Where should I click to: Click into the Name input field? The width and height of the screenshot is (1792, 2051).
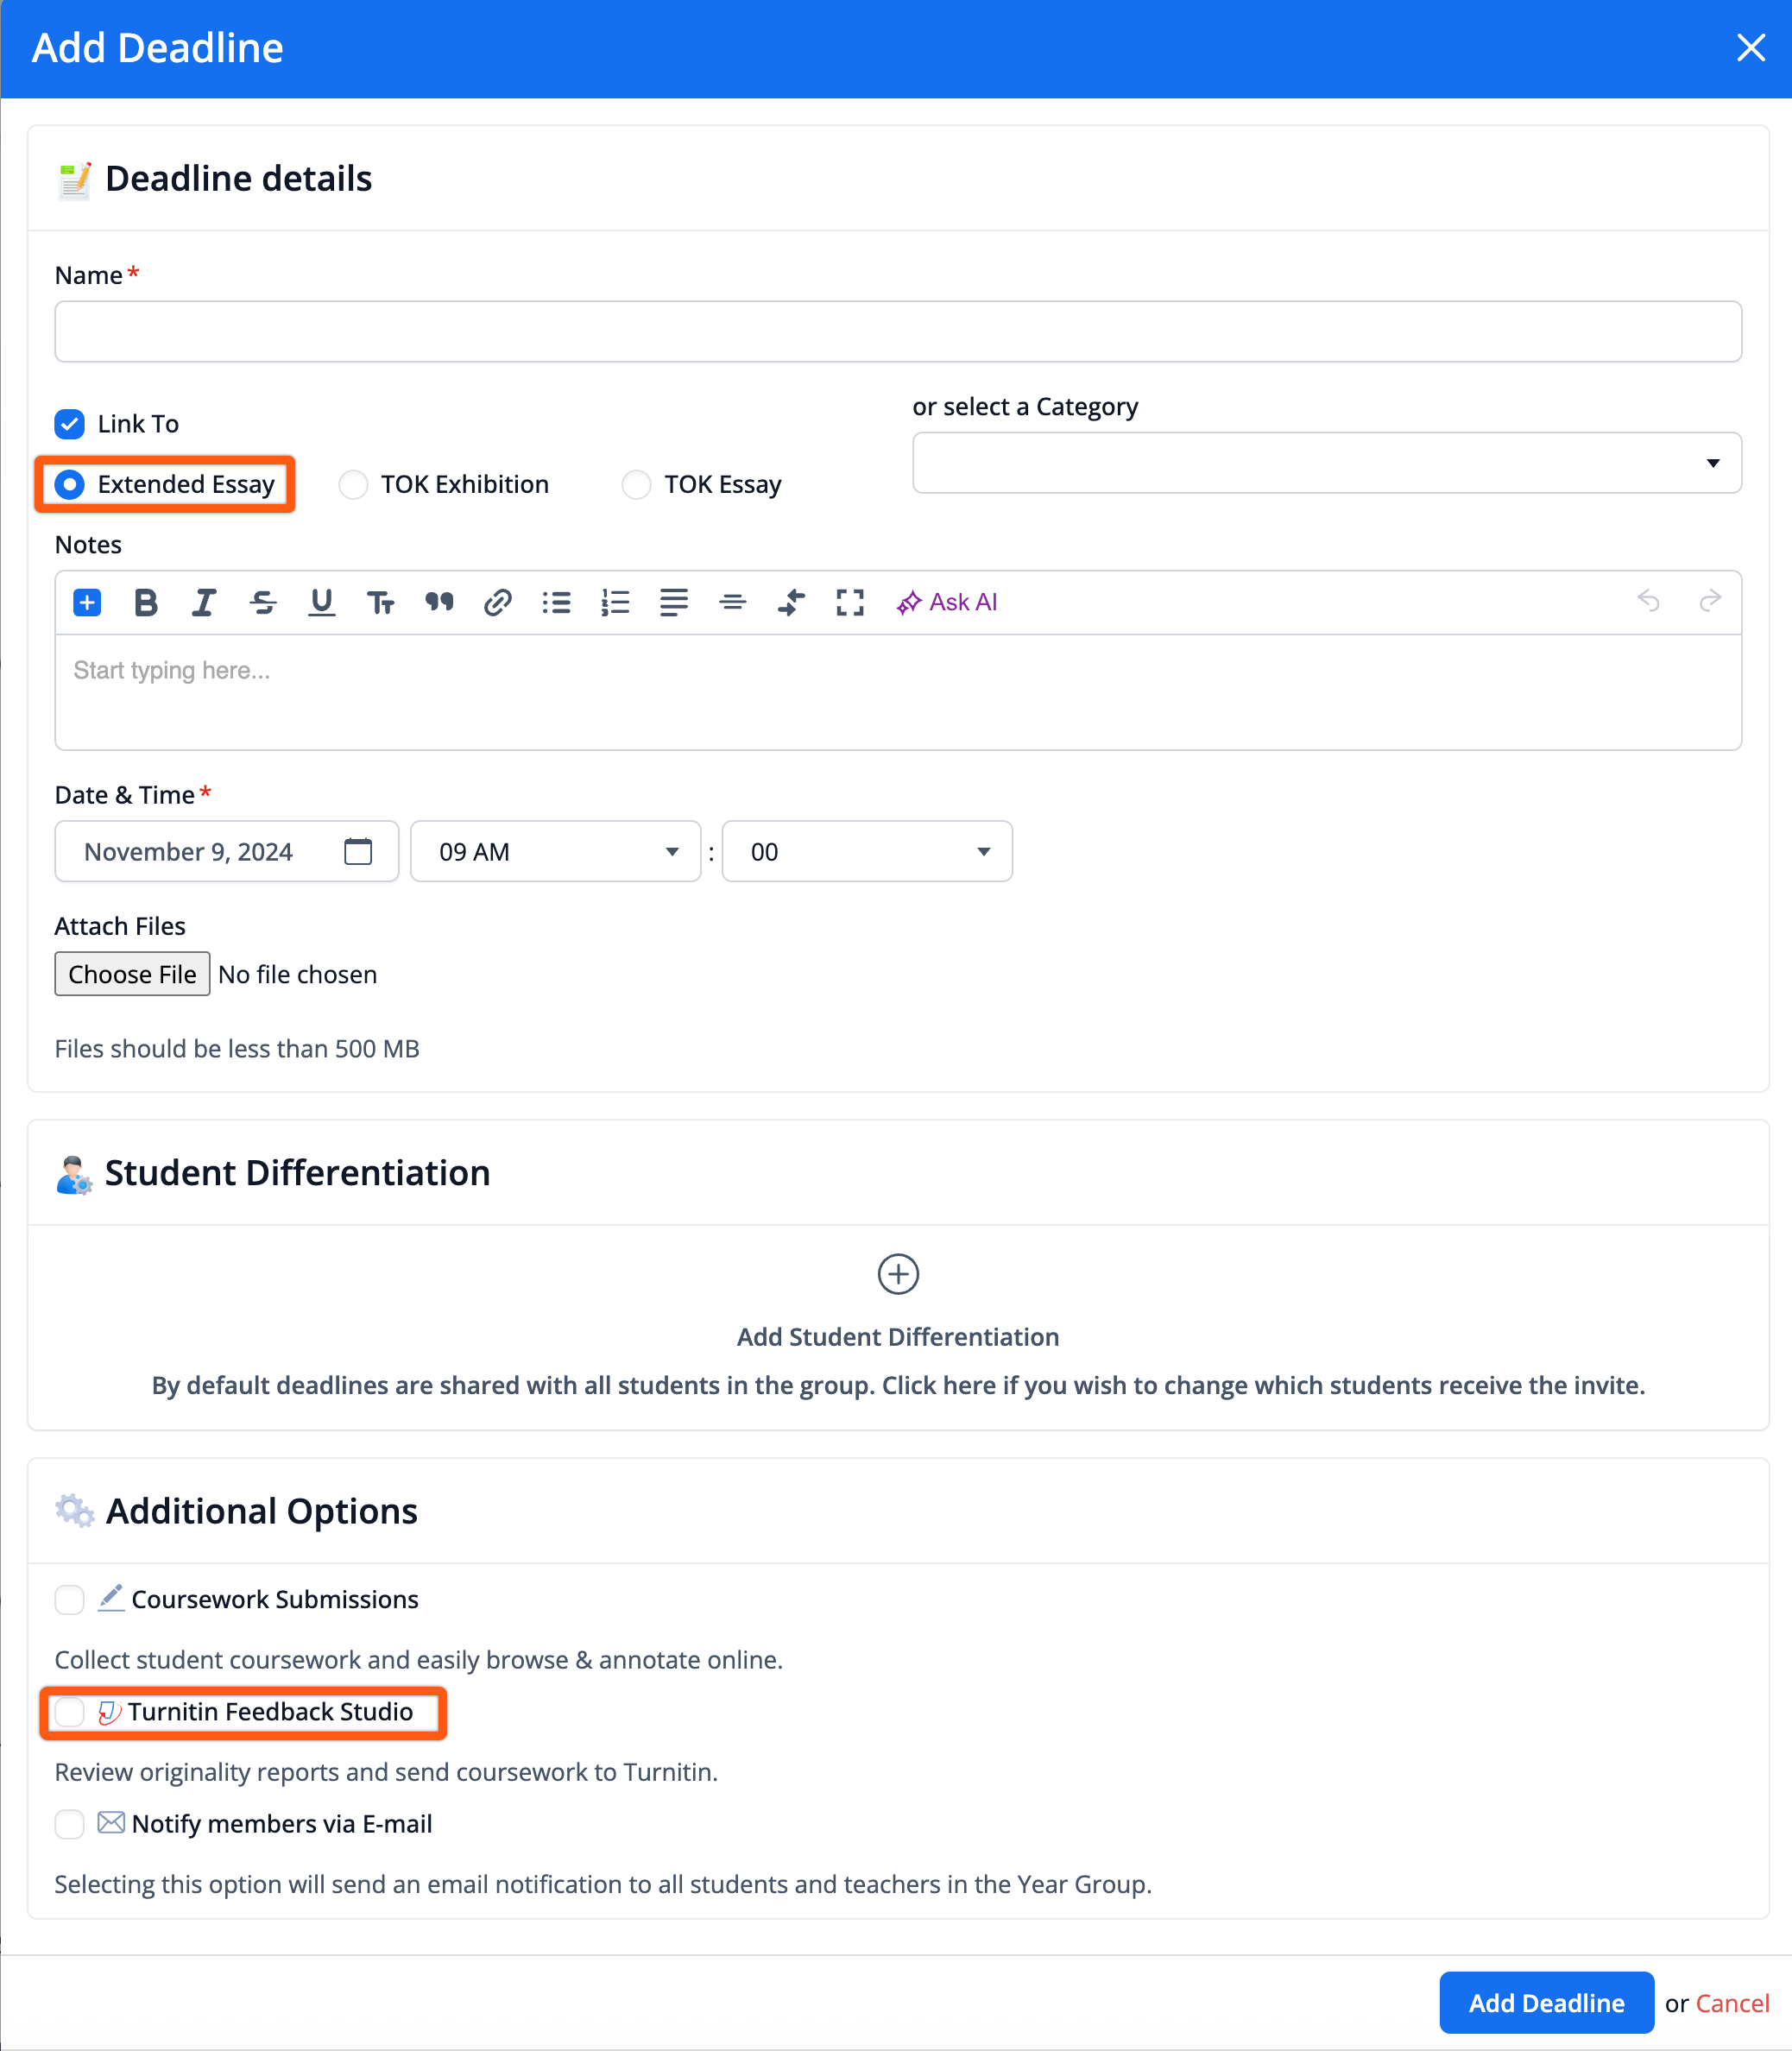click(x=897, y=332)
